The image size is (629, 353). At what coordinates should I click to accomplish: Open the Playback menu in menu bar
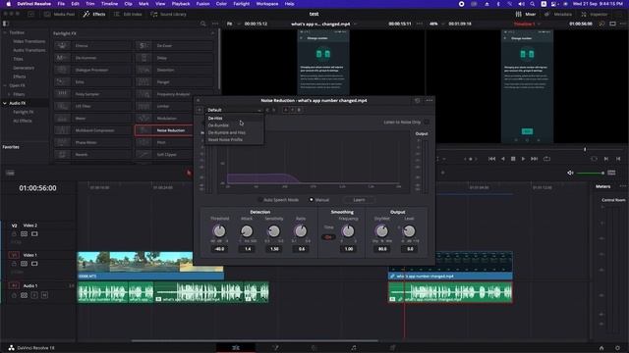pyautogui.click(x=181, y=4)
